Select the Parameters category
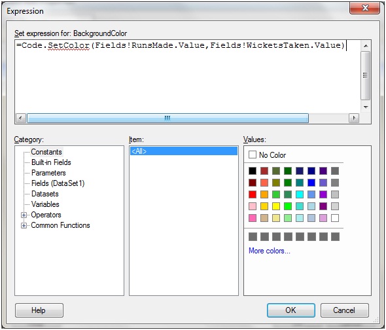This screenshot has width=386, height=330. [48, 173]
